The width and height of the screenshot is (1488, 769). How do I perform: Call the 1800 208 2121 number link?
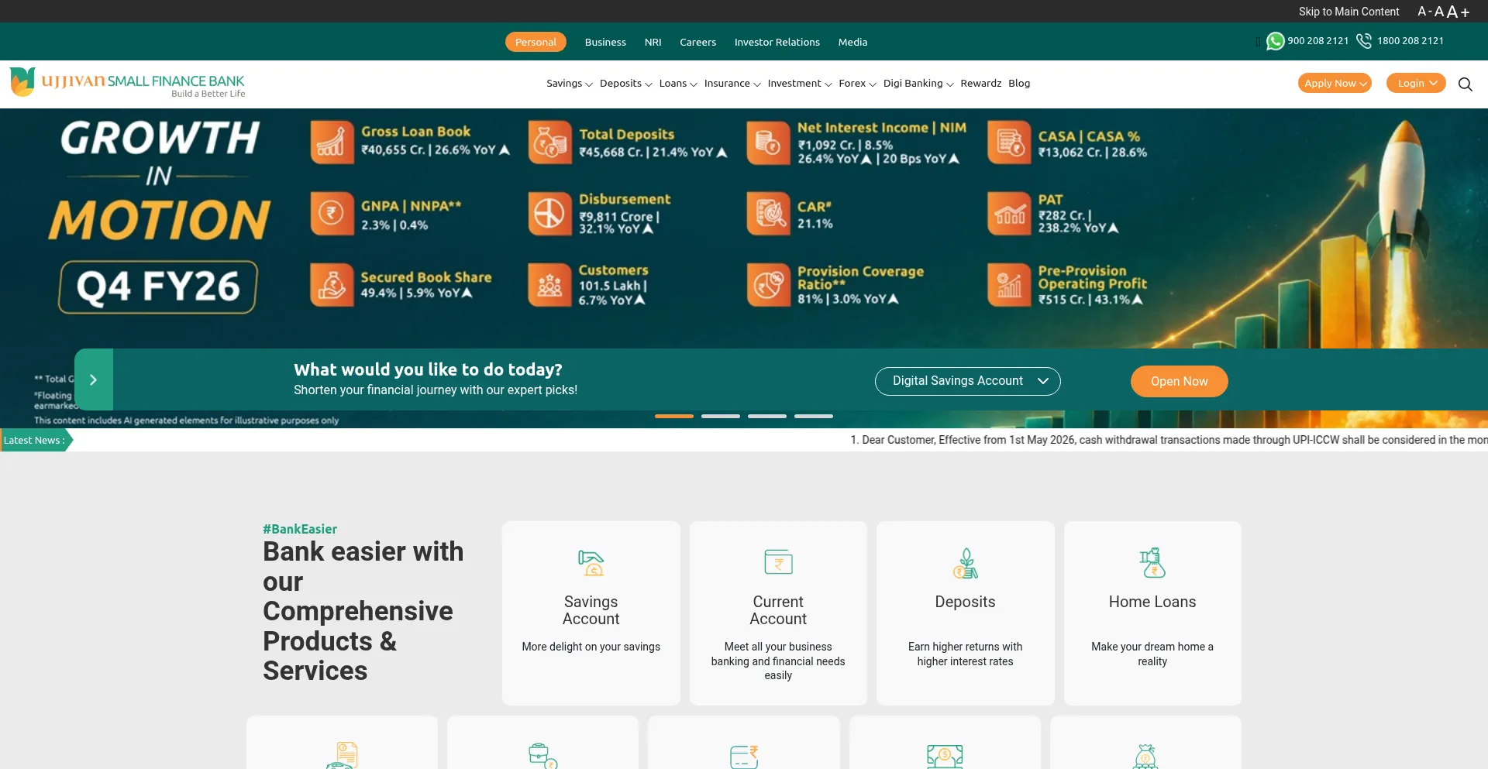coord(1410,41)
